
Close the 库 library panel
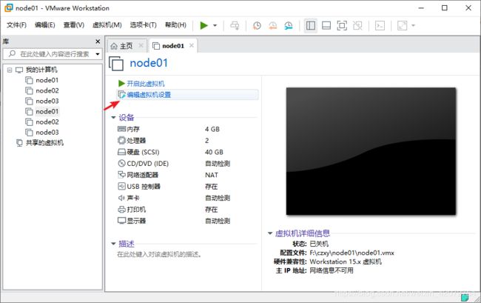(98, 41)
